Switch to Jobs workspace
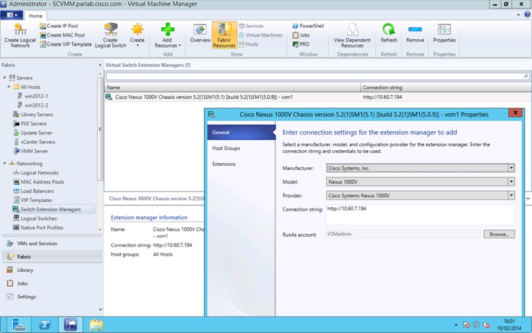532x333 pixels. [x=52, y=283]
